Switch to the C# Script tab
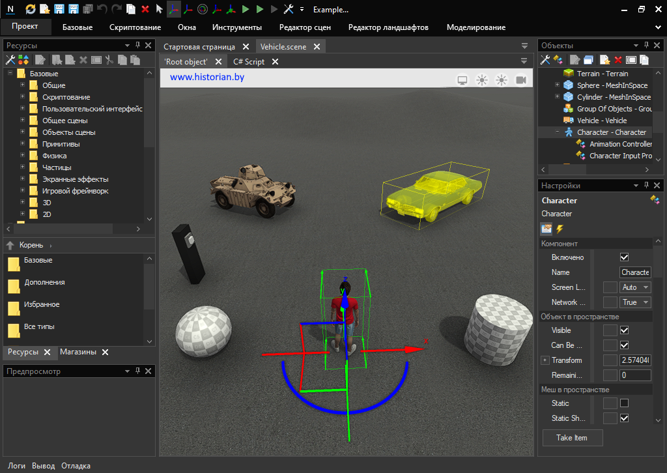This screenshot has height=473, width=667. point(249,62)
